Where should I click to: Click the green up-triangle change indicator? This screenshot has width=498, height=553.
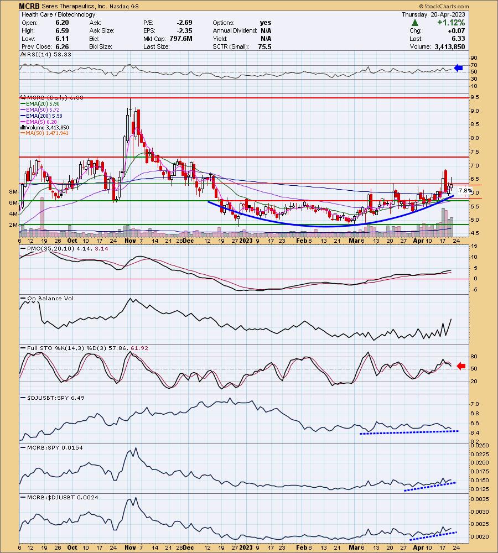pyautogui.click(x=415, y=23)
